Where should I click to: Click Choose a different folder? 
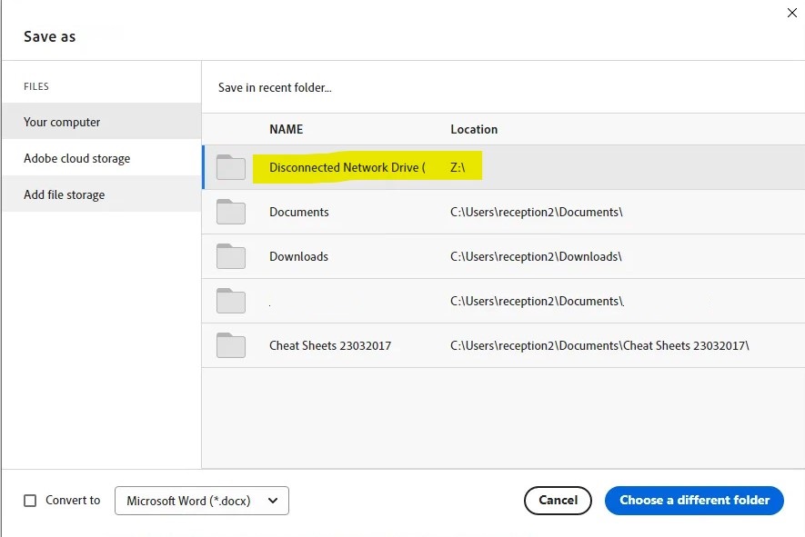pos(694,500)
